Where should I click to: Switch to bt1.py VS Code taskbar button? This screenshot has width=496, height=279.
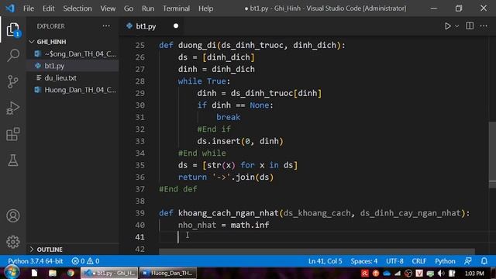pyautogui.click(x=109, y=273)
